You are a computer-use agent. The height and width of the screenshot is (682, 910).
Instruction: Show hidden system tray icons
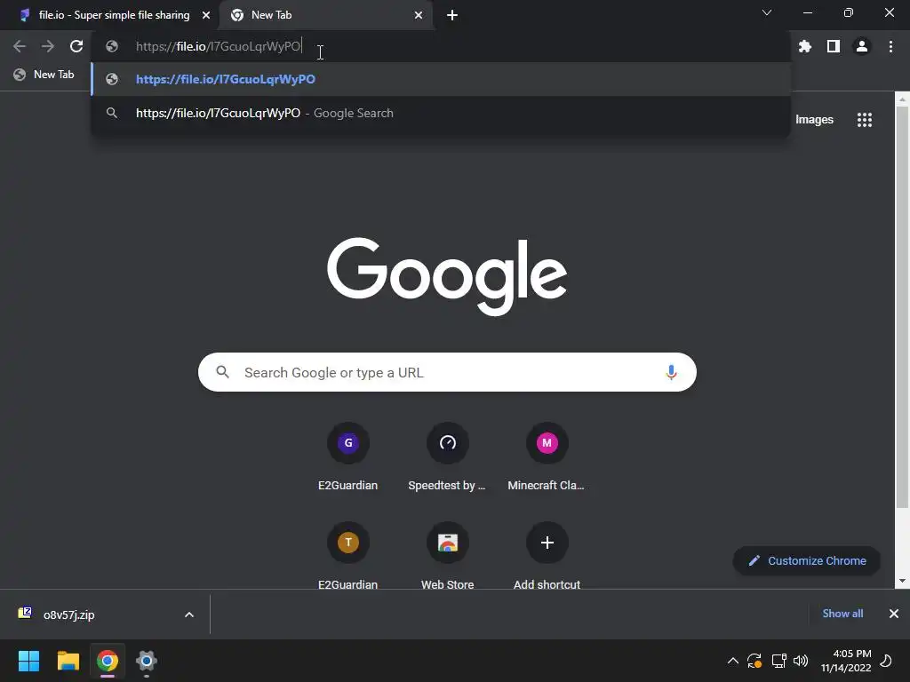(733, 661)
